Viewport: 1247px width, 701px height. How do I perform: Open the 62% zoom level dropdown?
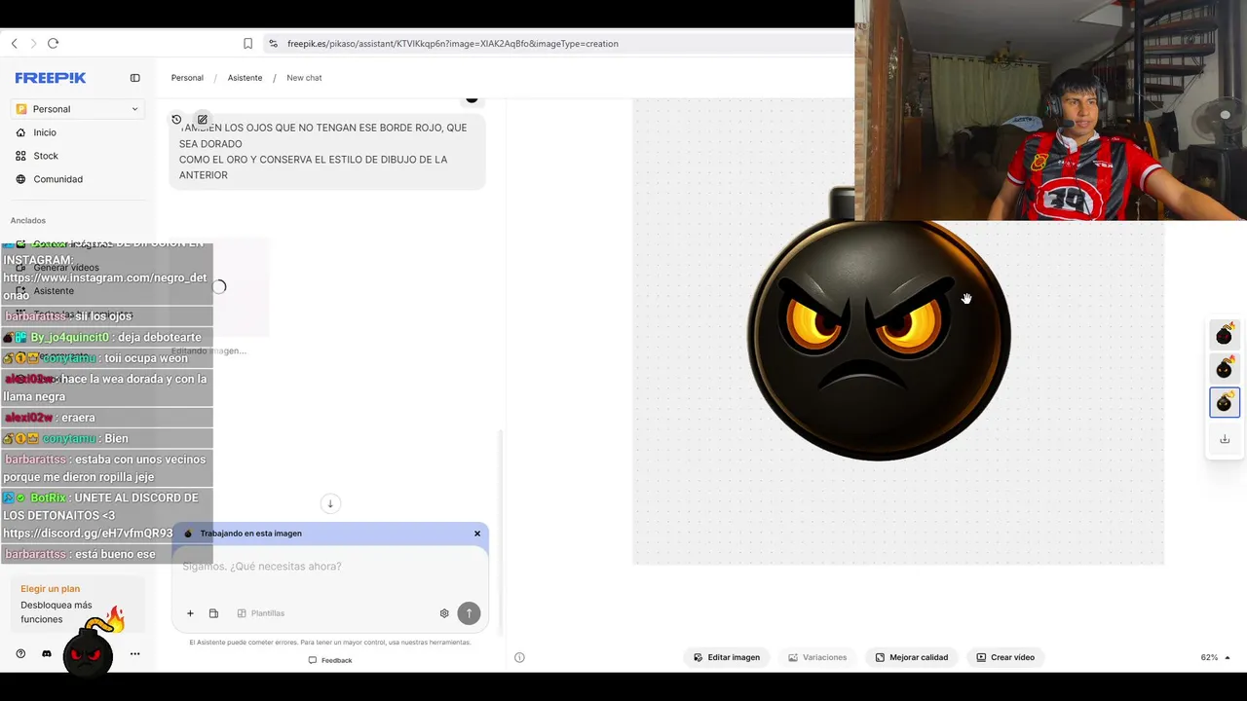click(x=1215, y=657)
